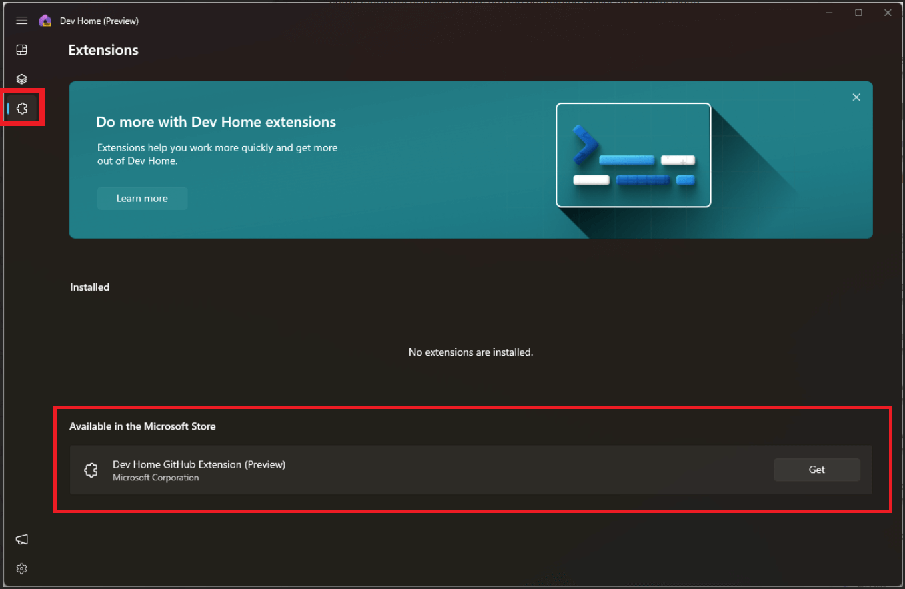Click the Dev Home logo in the title bar
Image resolution: width=905 pixels, height=589 pixels.
click(x=45, y=21)
